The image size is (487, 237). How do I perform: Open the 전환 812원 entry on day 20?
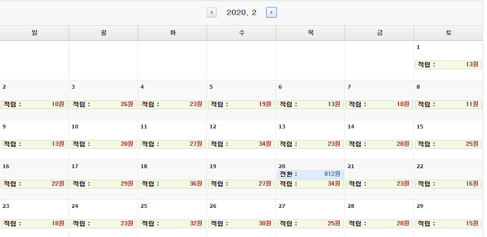click(310, 174)
